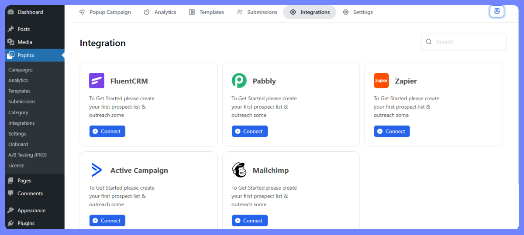The image size is (524, 235).
Task: Open Templates in Poptics submenu
Action: click(x=19, y=91)
